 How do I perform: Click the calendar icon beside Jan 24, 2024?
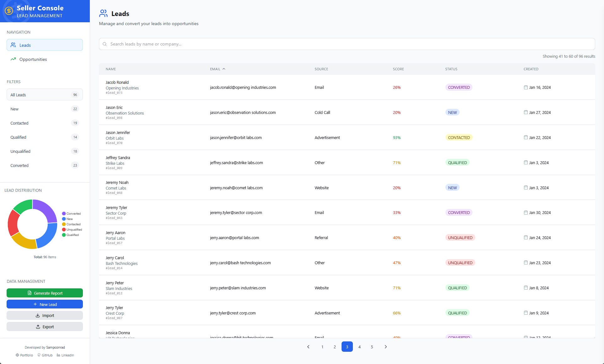526,238
